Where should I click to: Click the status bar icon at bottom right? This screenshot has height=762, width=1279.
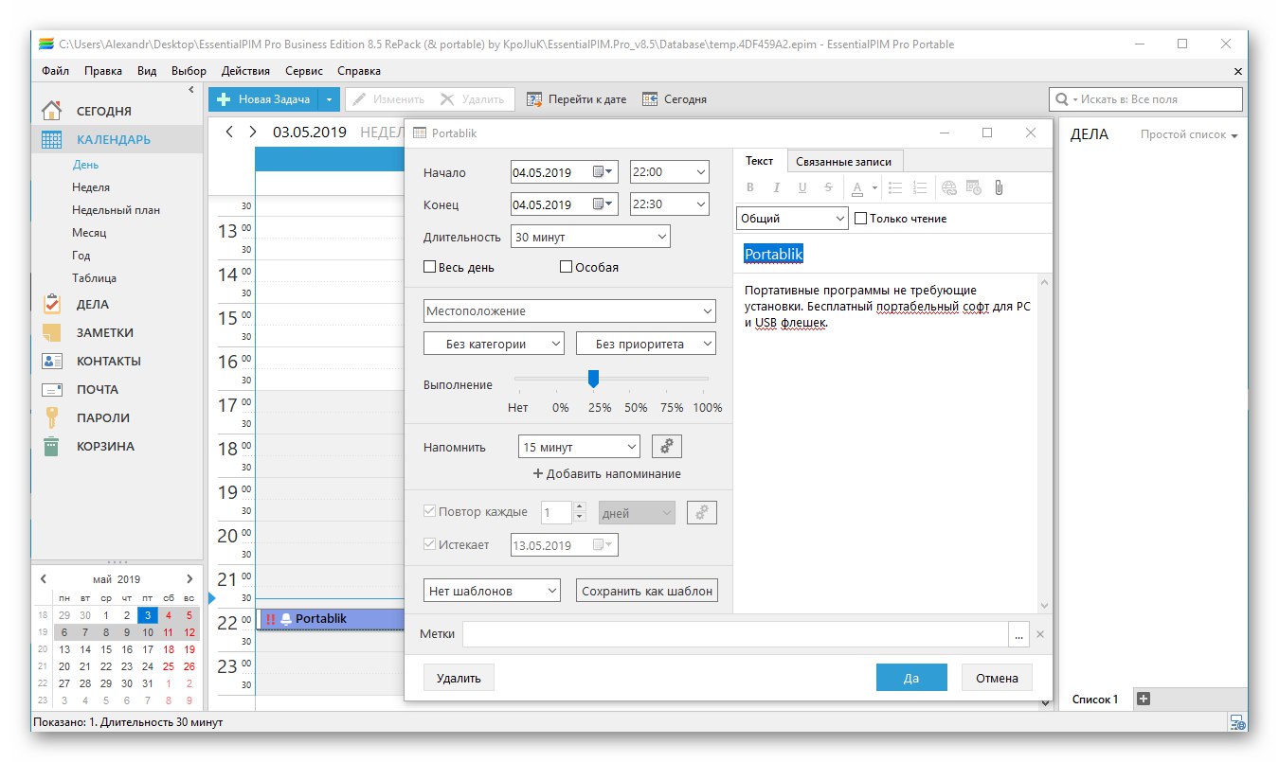pos(1236,722)
